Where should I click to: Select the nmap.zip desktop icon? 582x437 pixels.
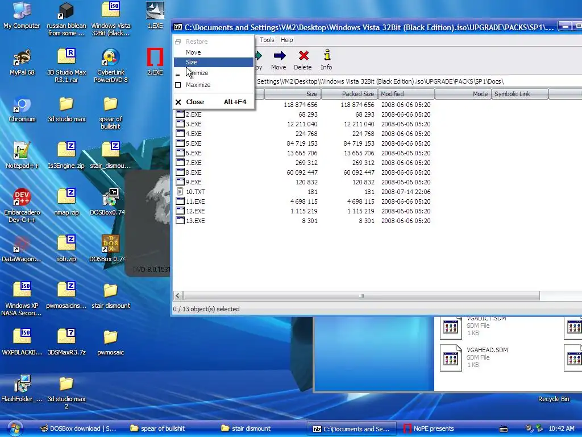(x=66, y=197)
